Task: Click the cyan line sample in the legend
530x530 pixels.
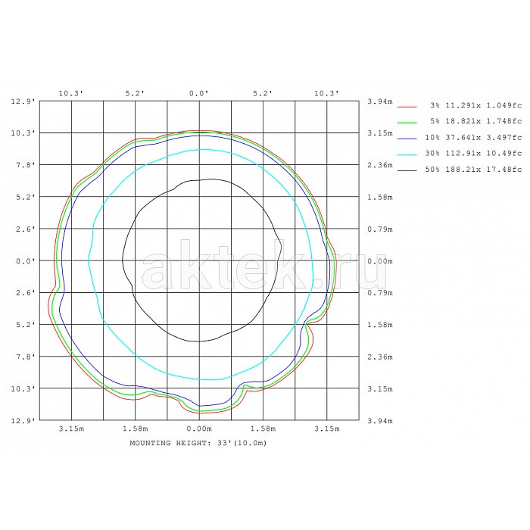Action: point(407,154)
